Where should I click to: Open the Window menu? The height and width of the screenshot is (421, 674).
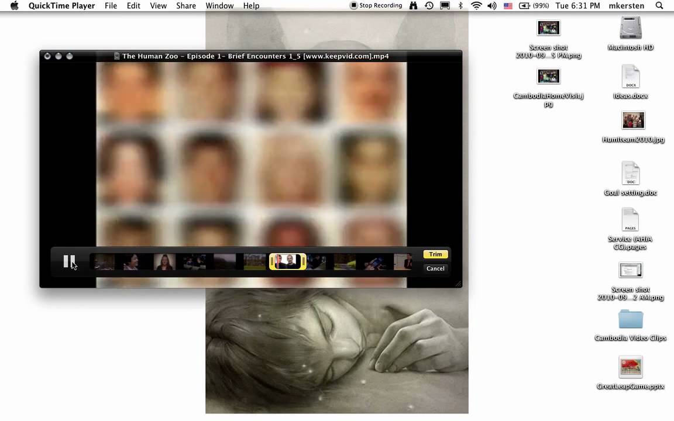pos(219,6)
